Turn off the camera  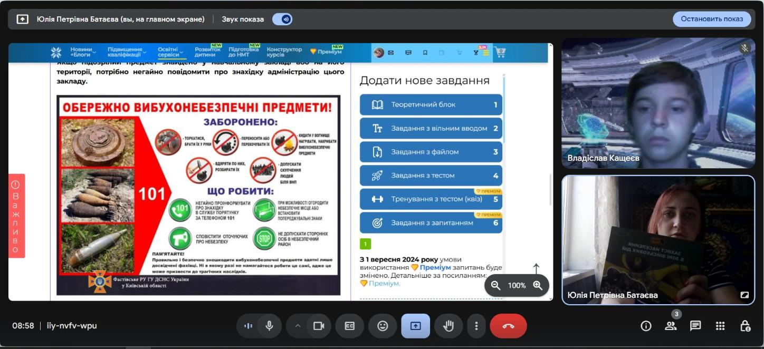pos(319,326)
